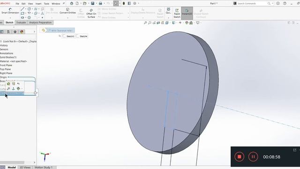This screenshot has width=300, height=169.
Task: Open the DimXpertManager crosshair tab icon
Action: [15, 31]
